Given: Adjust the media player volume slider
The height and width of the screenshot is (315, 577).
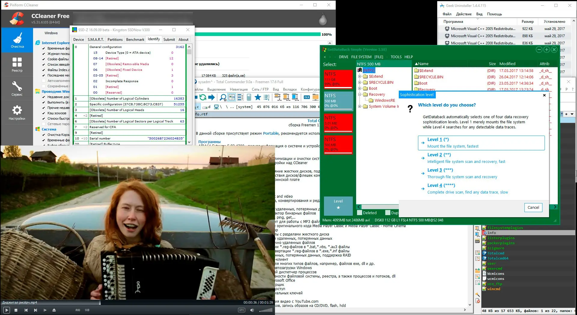Looking at the screenshot, I should [266, 310].
